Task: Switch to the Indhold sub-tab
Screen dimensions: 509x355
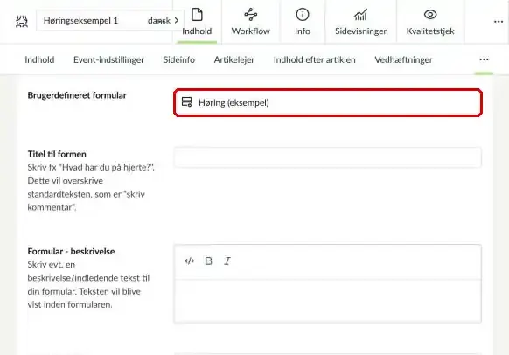Action: (39, 59)
